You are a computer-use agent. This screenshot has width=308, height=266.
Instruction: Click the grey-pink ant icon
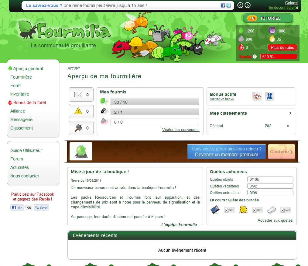click(x=104, y=121)
